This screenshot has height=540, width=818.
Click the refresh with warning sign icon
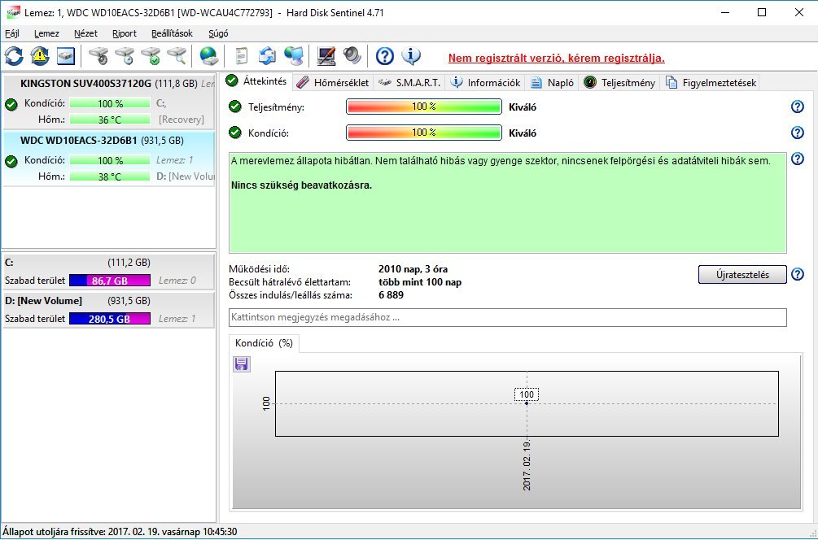coord(40,56)
